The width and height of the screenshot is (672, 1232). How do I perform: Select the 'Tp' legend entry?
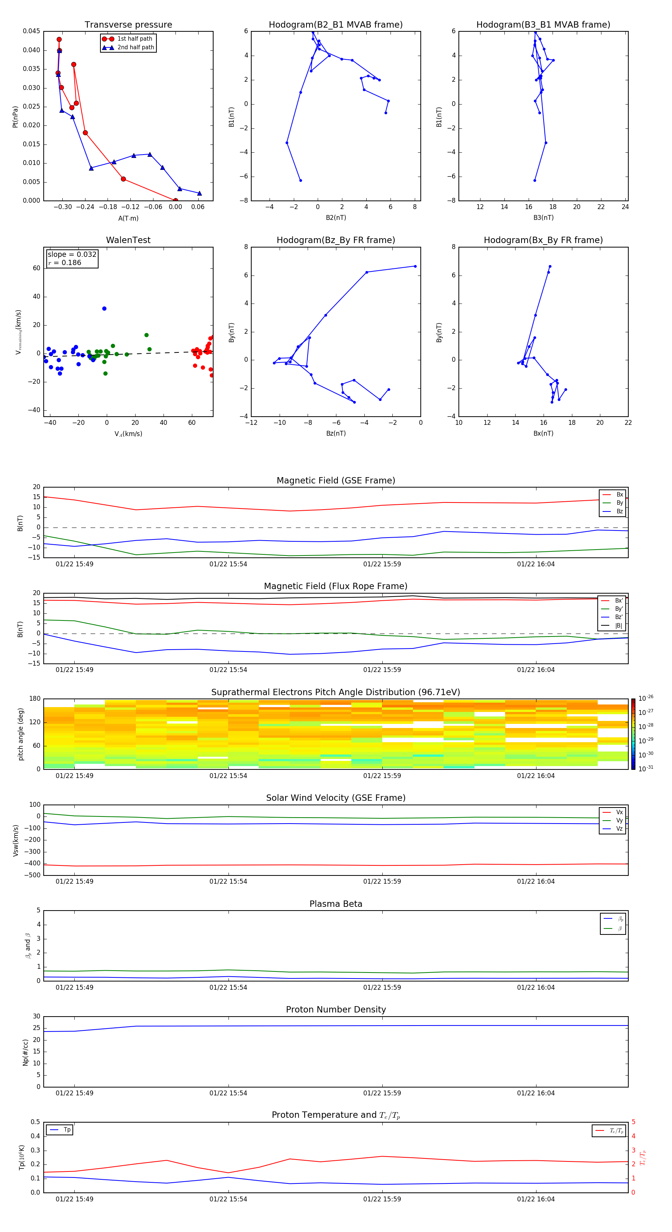(60, 1130)
